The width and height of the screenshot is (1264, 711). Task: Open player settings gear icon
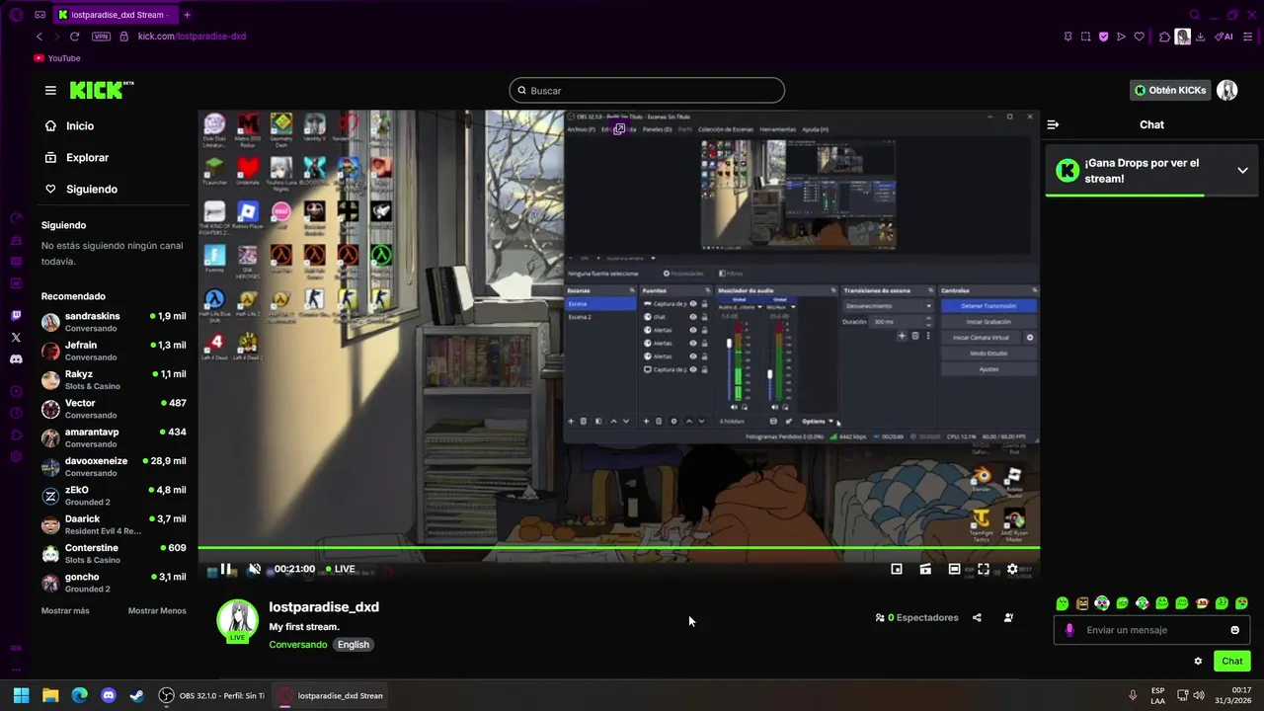1012,569
